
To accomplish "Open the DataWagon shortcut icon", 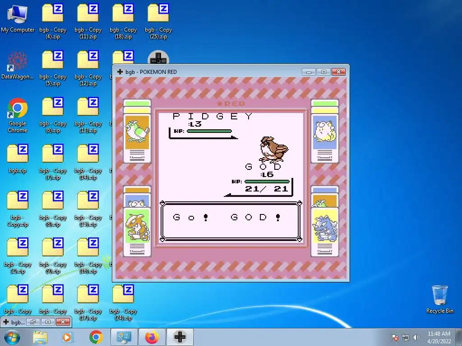I will [x=18, y=65].
